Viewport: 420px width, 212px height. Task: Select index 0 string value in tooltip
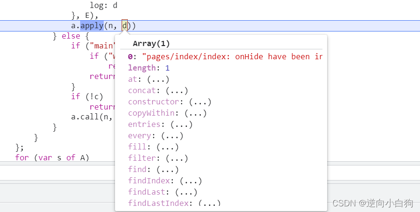pos(232,56)
